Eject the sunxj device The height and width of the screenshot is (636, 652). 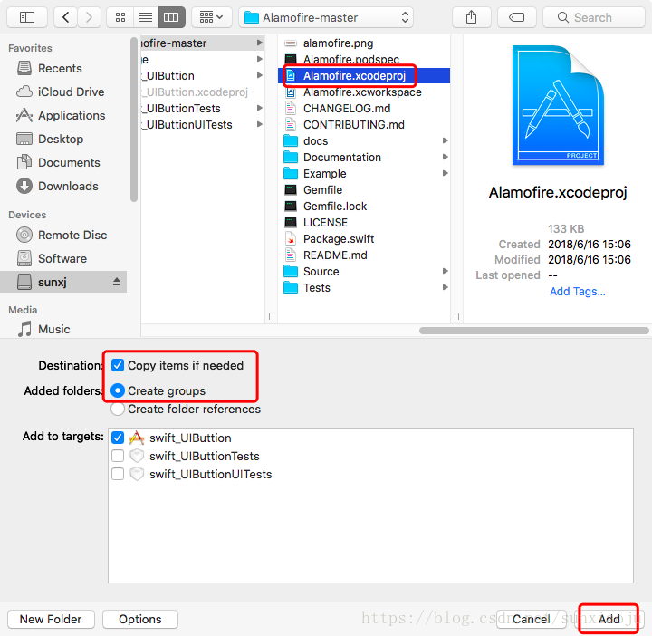tap(117, 282)
